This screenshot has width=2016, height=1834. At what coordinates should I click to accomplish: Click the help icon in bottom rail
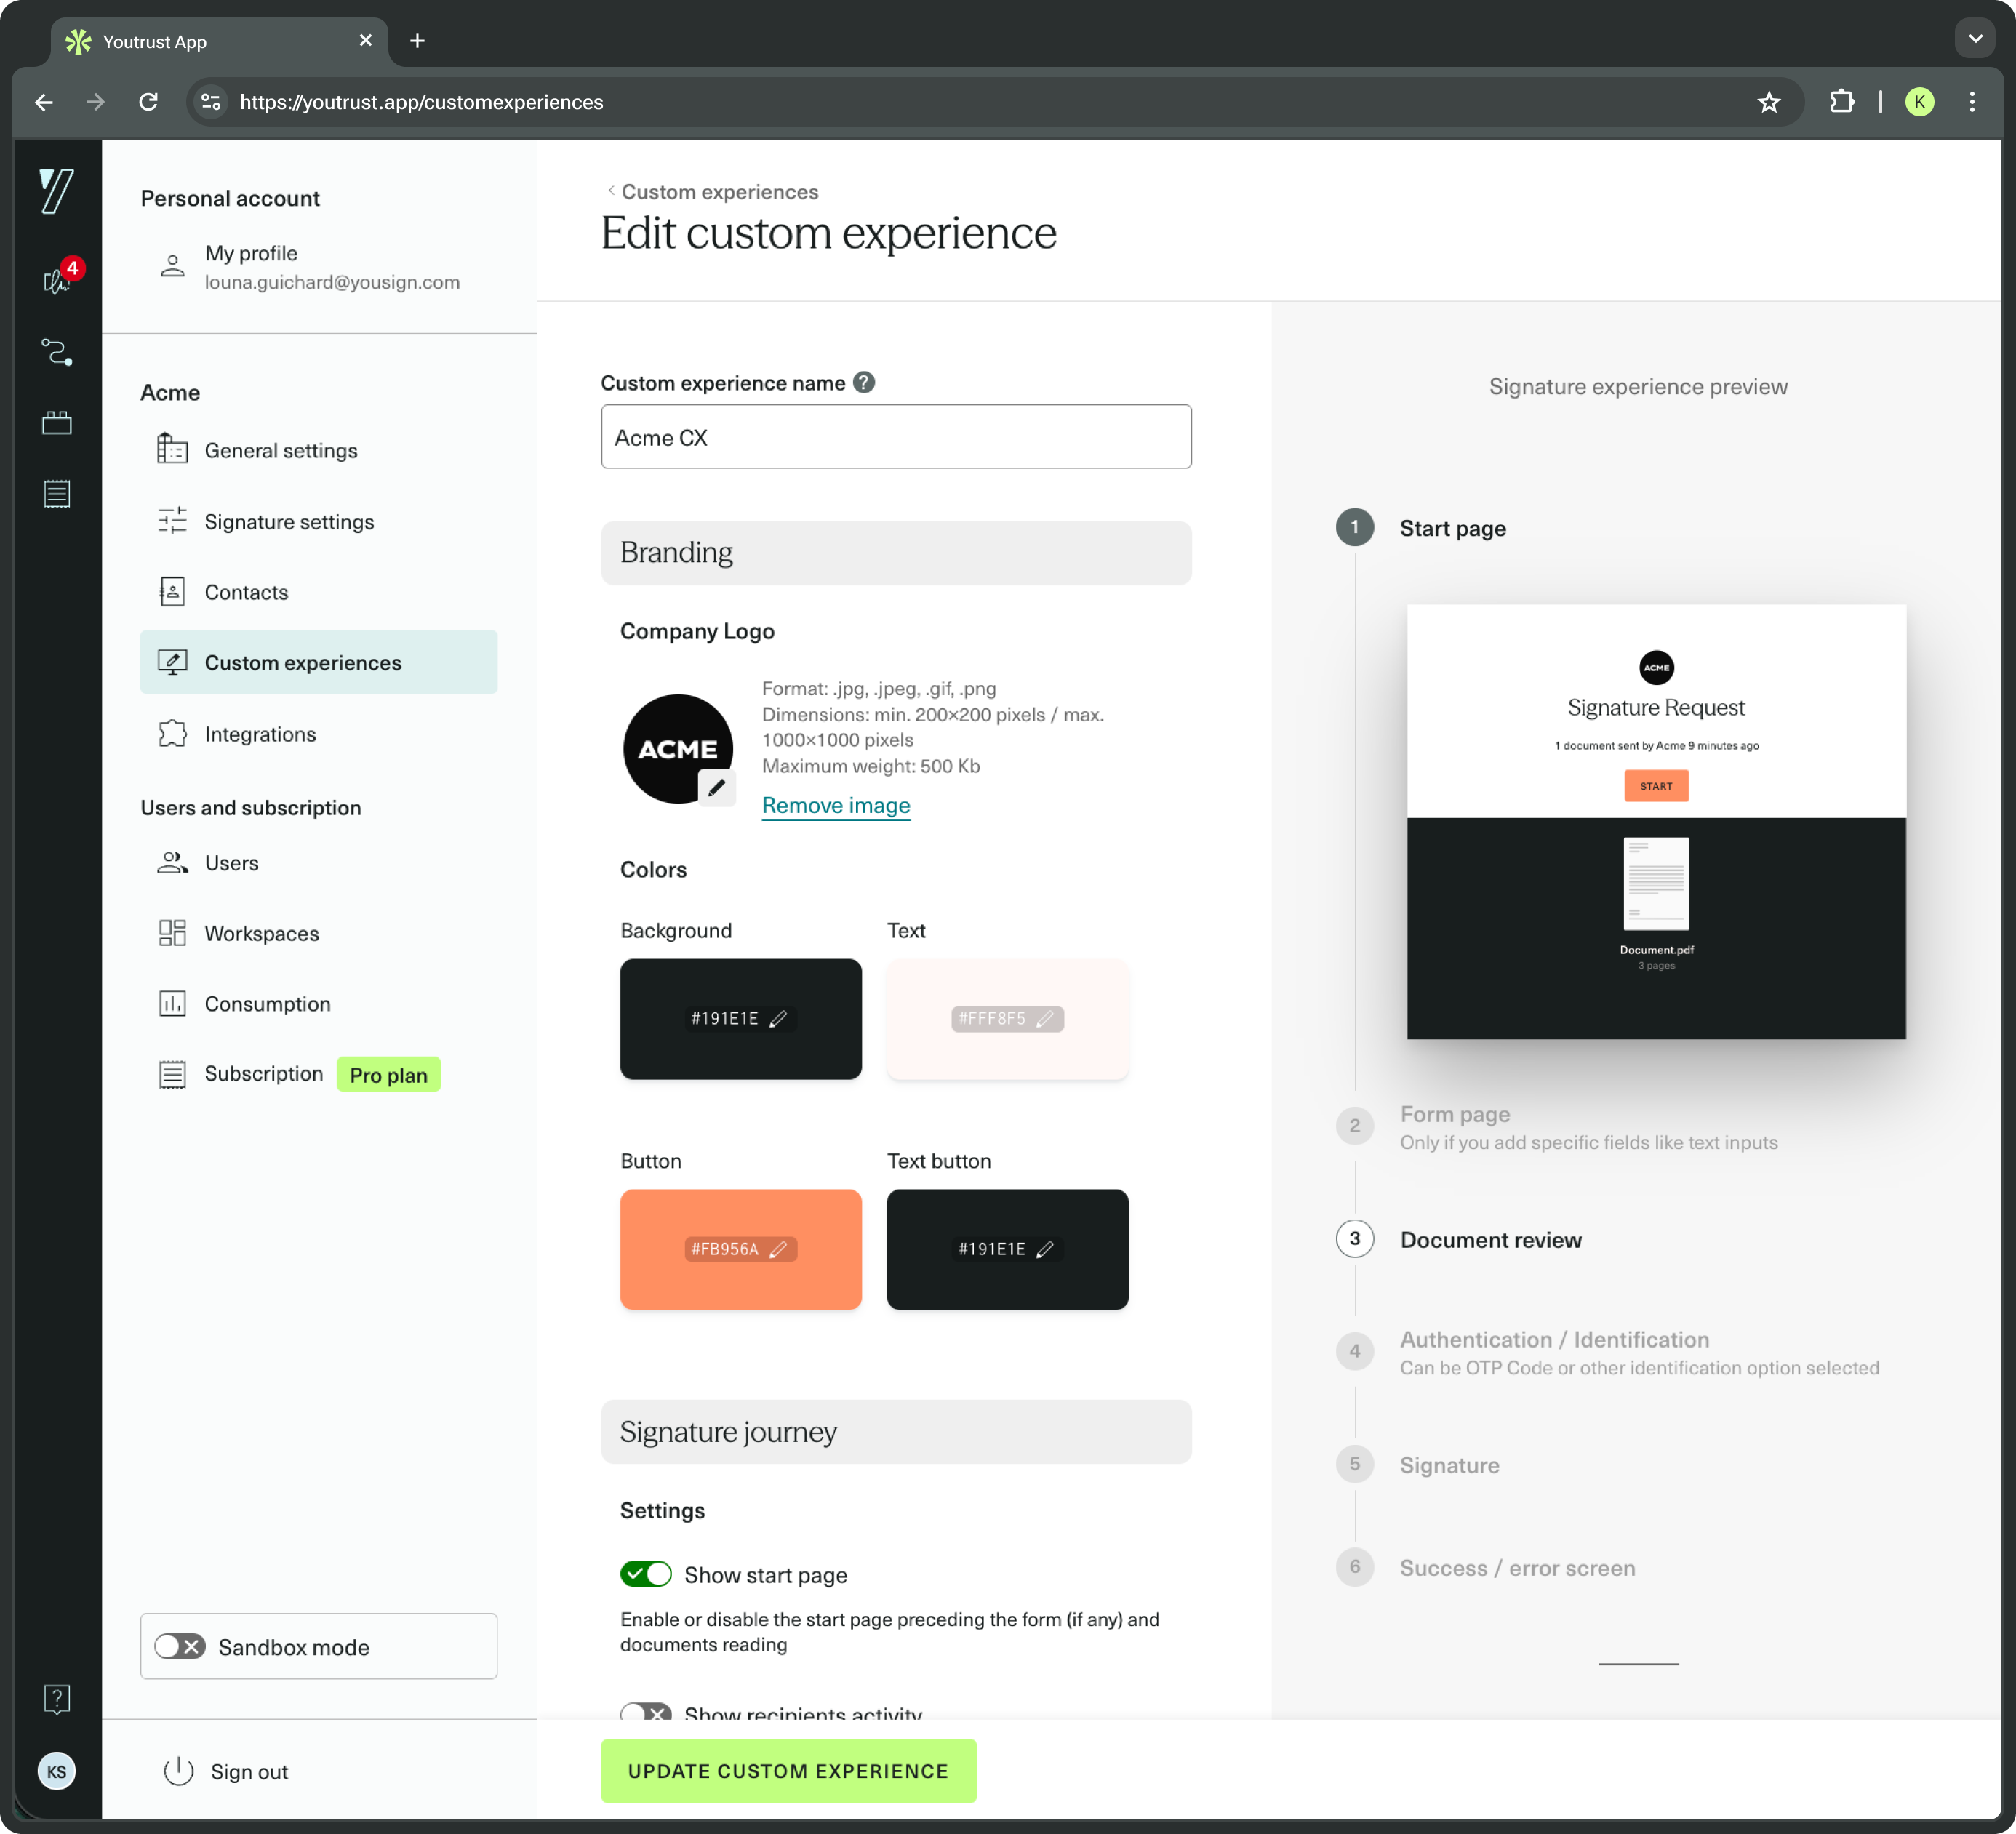57,1698
